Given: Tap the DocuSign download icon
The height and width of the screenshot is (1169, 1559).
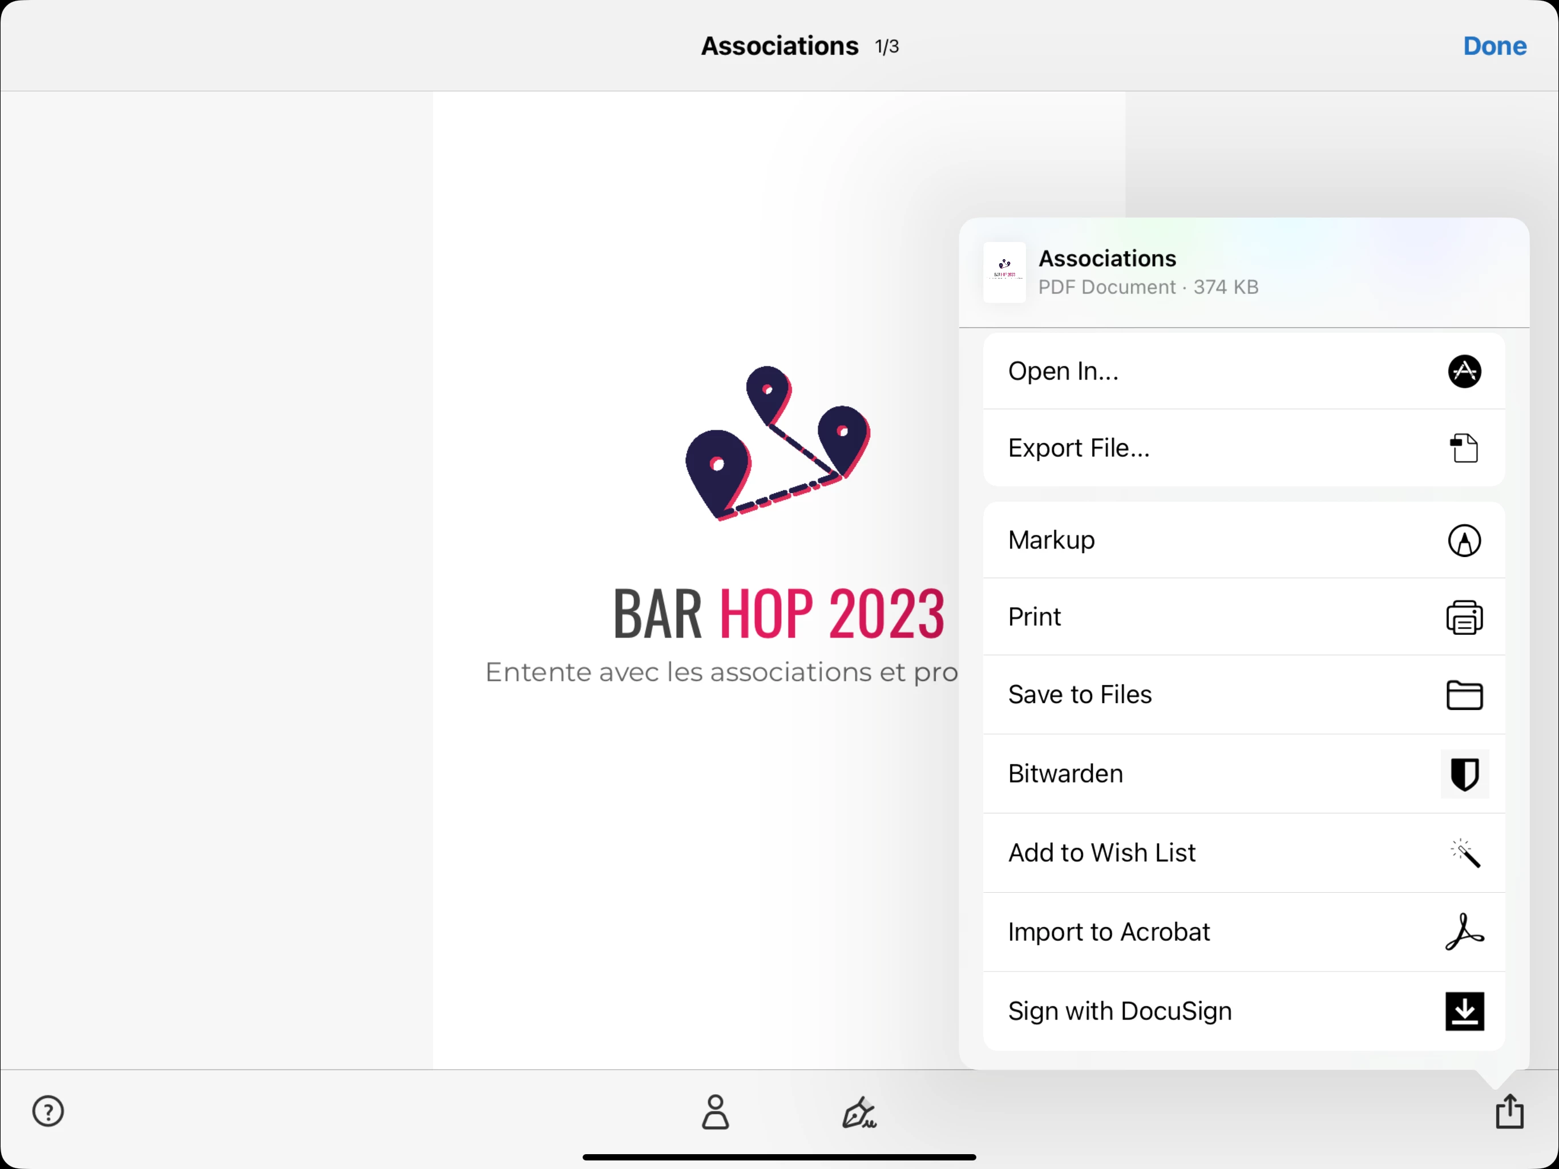Looking at the screenshot, I should pyautogui.click(x=1464, y=1011).
